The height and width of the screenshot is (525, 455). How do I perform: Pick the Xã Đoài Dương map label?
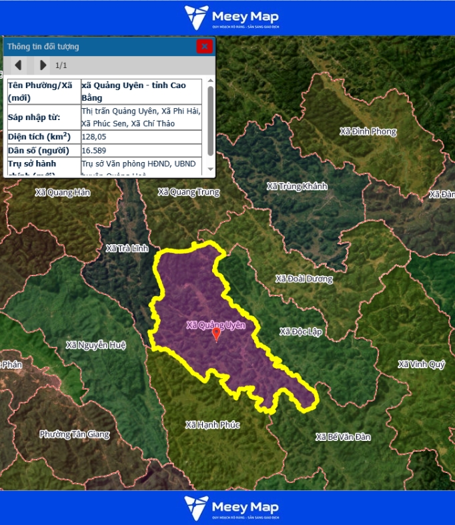click(x=304, y=279)
